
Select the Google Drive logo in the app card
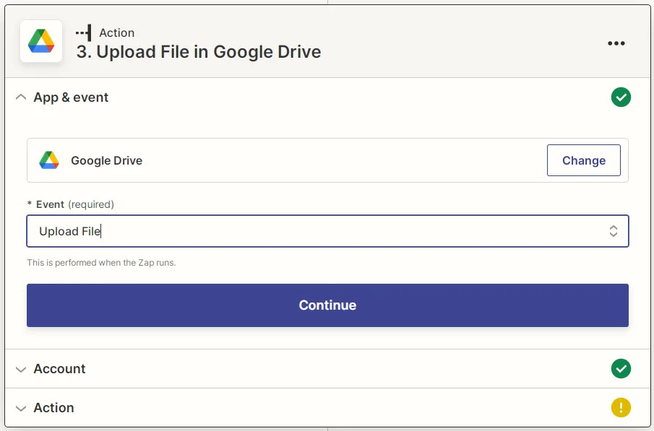[48, 160]
